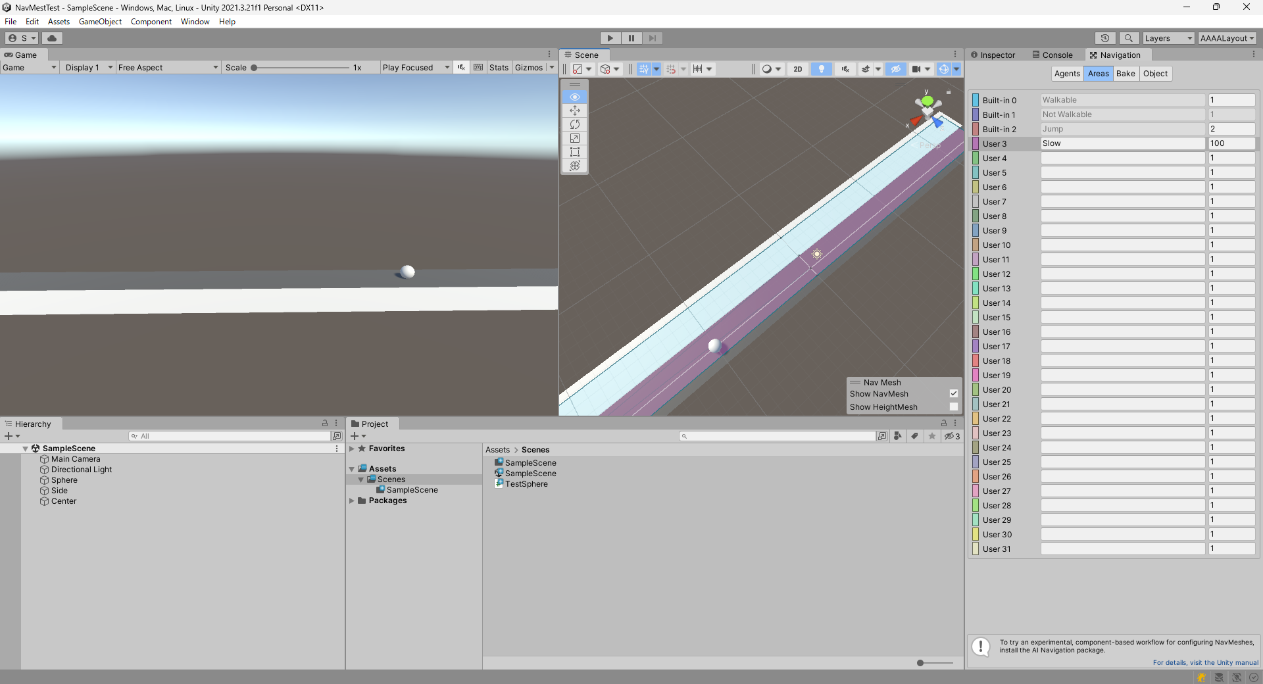Open the Scene camera settings dropdown

[x=921, y=69]
